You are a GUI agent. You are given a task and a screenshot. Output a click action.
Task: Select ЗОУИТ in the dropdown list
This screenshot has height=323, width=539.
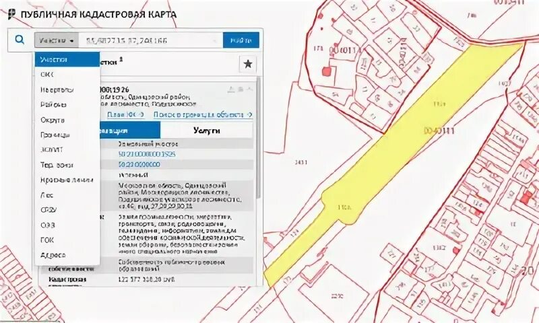pyautogui.click(x=67, y=149)
